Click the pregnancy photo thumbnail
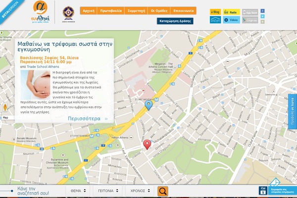 click(35, 85)
